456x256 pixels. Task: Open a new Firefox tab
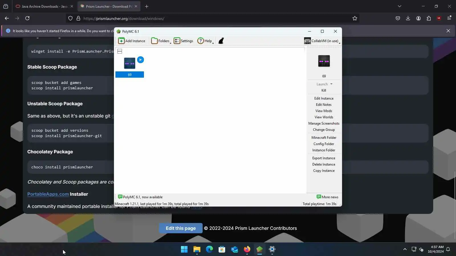click(x=147, y=6)
